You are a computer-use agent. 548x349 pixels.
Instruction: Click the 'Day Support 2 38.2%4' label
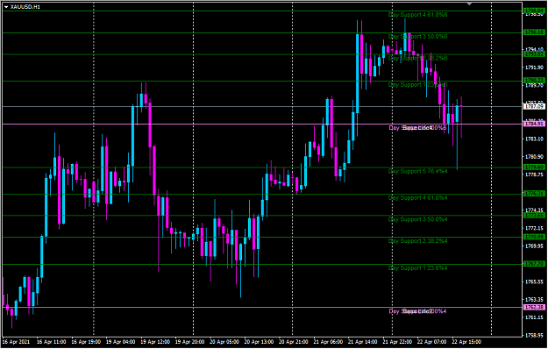(x=417, y=241)
